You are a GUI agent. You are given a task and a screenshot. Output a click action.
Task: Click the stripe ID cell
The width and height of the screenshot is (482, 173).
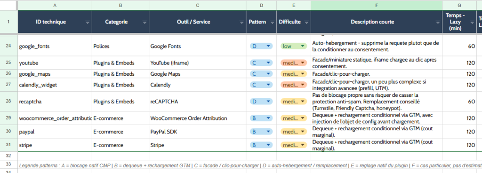point(55,145)
